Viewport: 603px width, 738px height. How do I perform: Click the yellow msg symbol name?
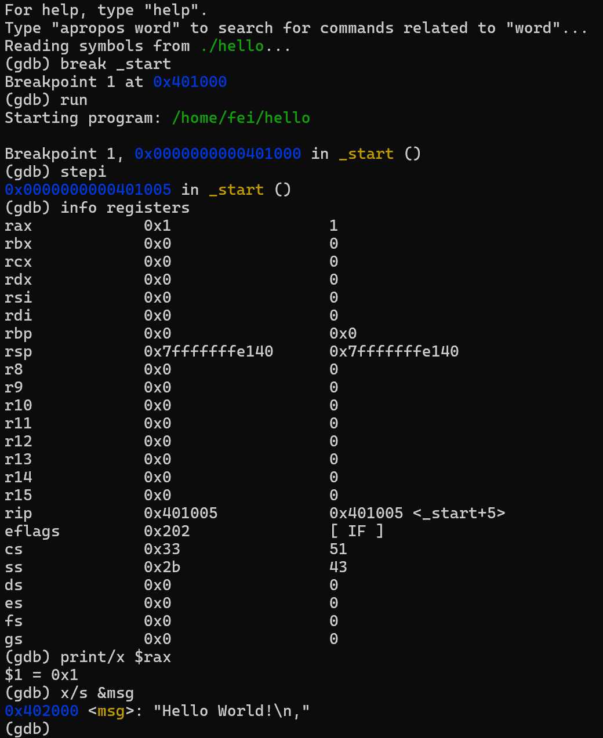click(x=111, y=711)
